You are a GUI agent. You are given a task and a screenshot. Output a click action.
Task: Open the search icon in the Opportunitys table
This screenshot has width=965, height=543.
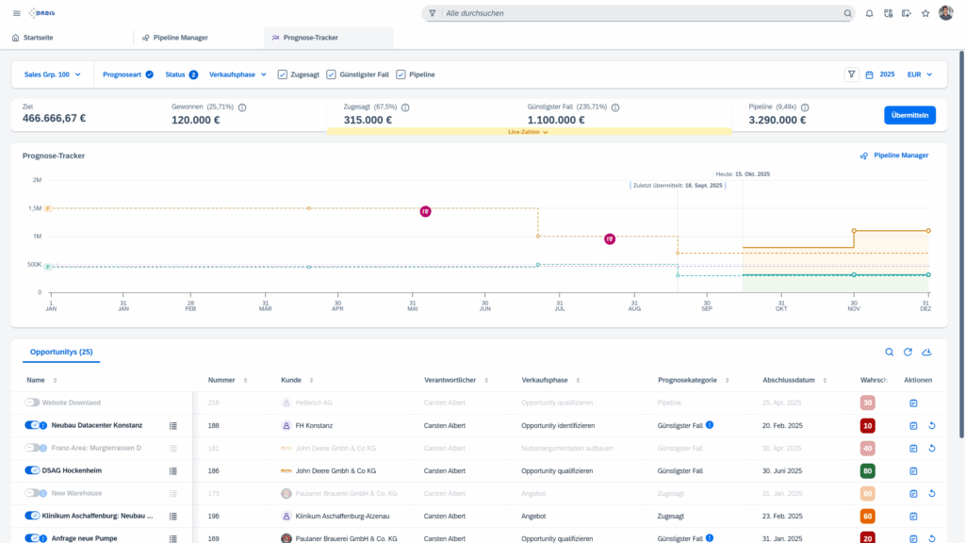coord(889,352)
